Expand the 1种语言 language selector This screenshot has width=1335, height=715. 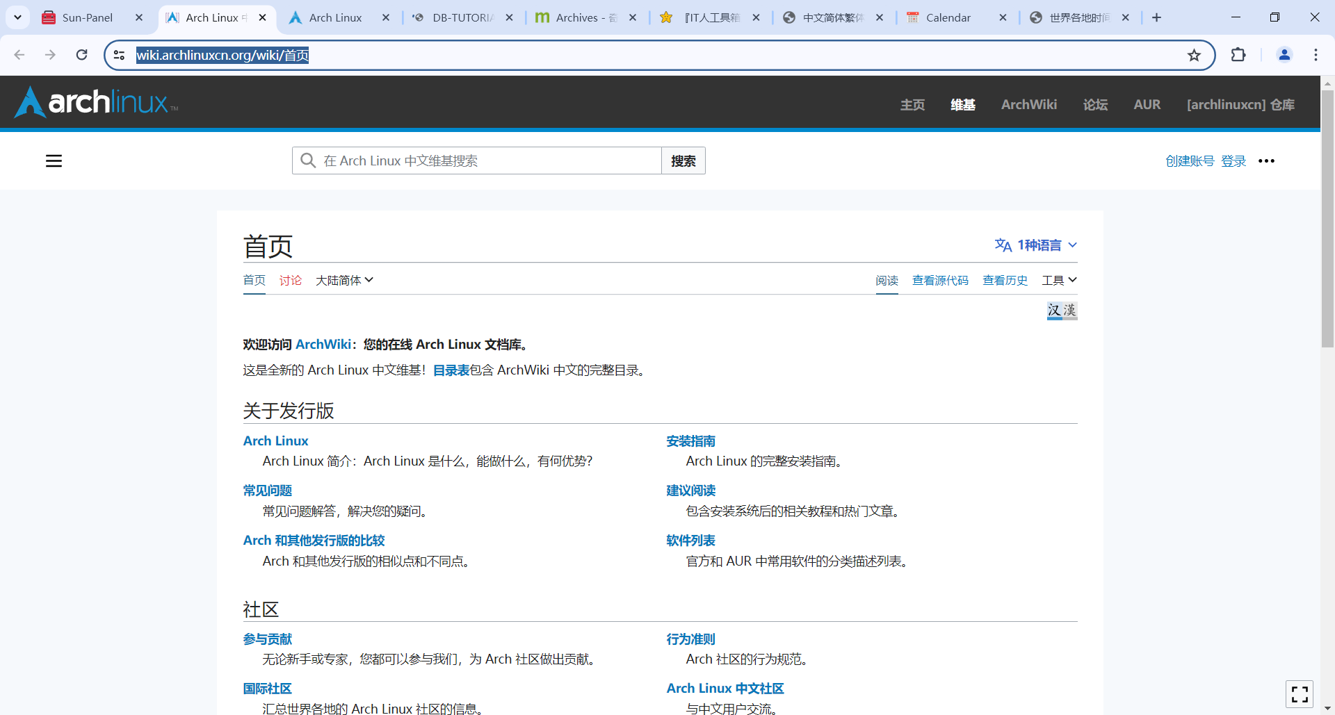pos(1036,245)
